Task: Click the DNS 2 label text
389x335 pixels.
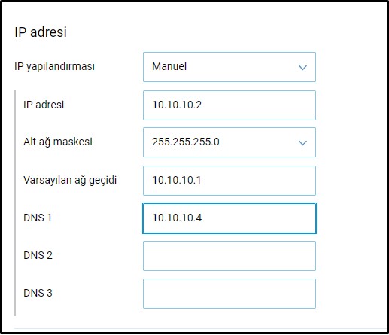Action: coord(38,255)
